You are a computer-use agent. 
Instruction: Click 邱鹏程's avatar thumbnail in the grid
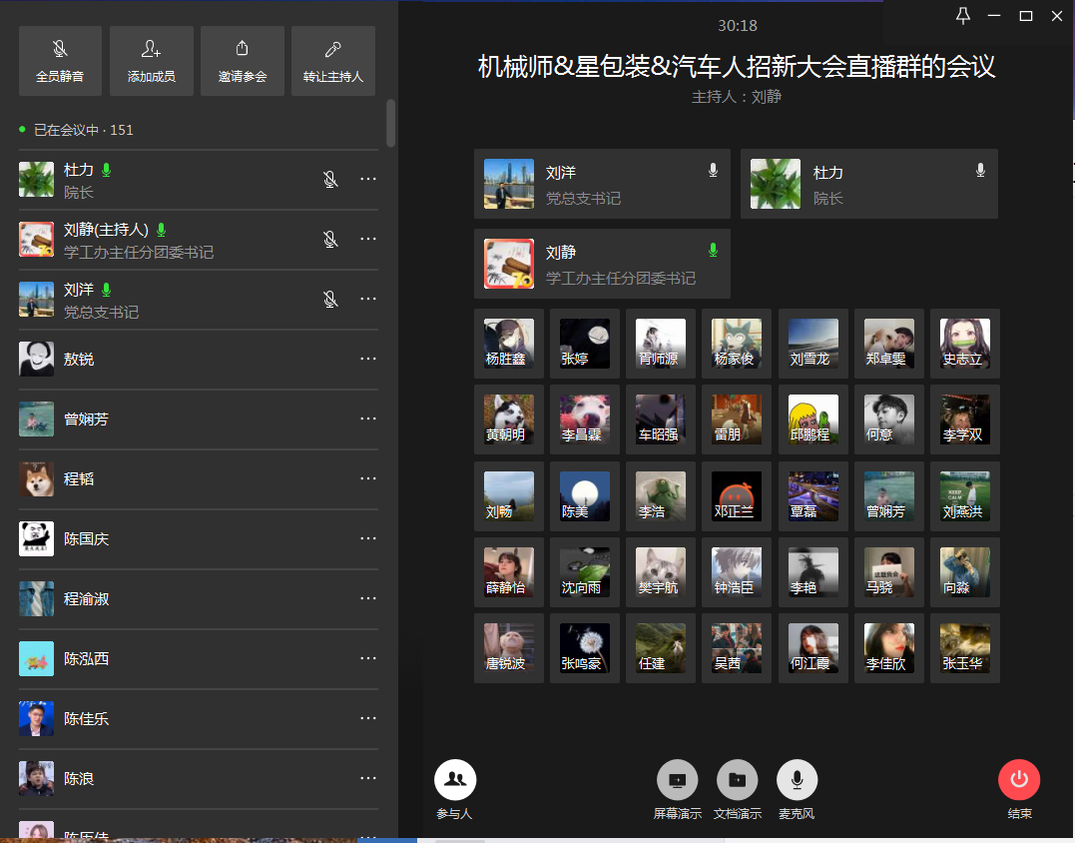click(813, 419)
